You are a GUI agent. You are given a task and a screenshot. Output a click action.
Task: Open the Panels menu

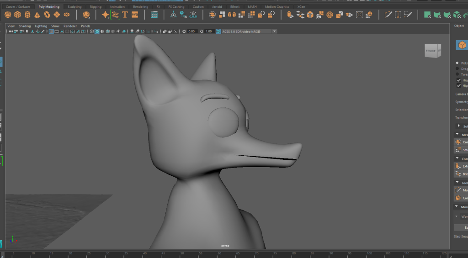click(x=85, y=26)
